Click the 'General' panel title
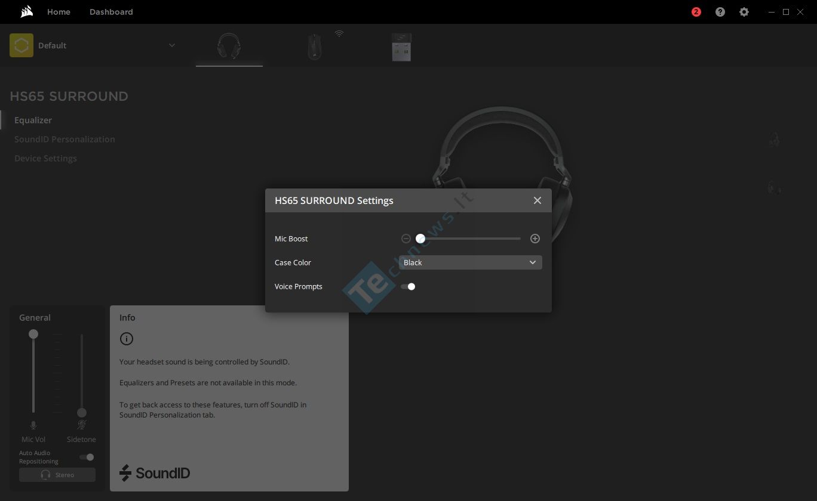Viewport: 817px width, 501px height. click(x=35, y=318)
